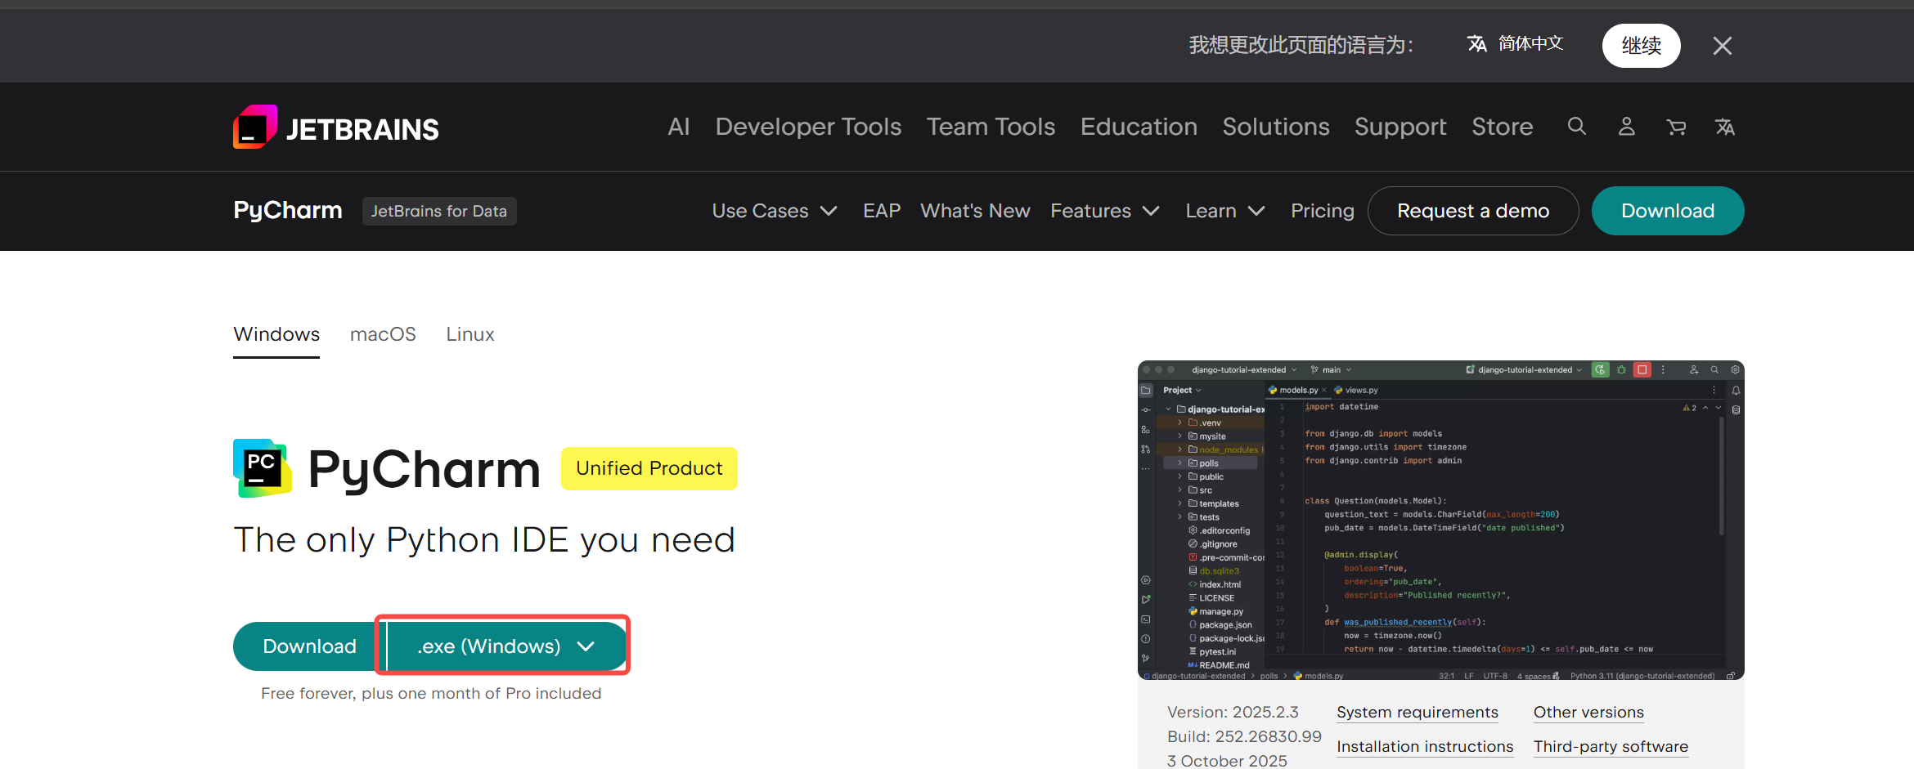
Task: Open the site search magnifier icon
Action: pos(1576,127)
